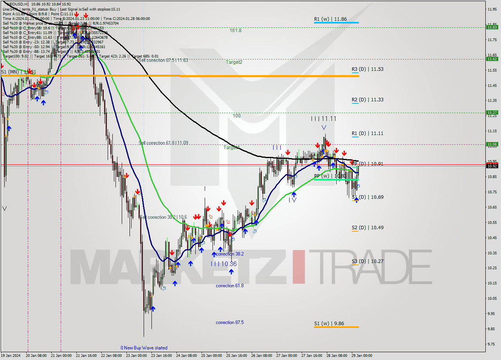Click the S1 (MN) monthly support label
This screenshot has height=360, width=501.
[x=18, y=72]
